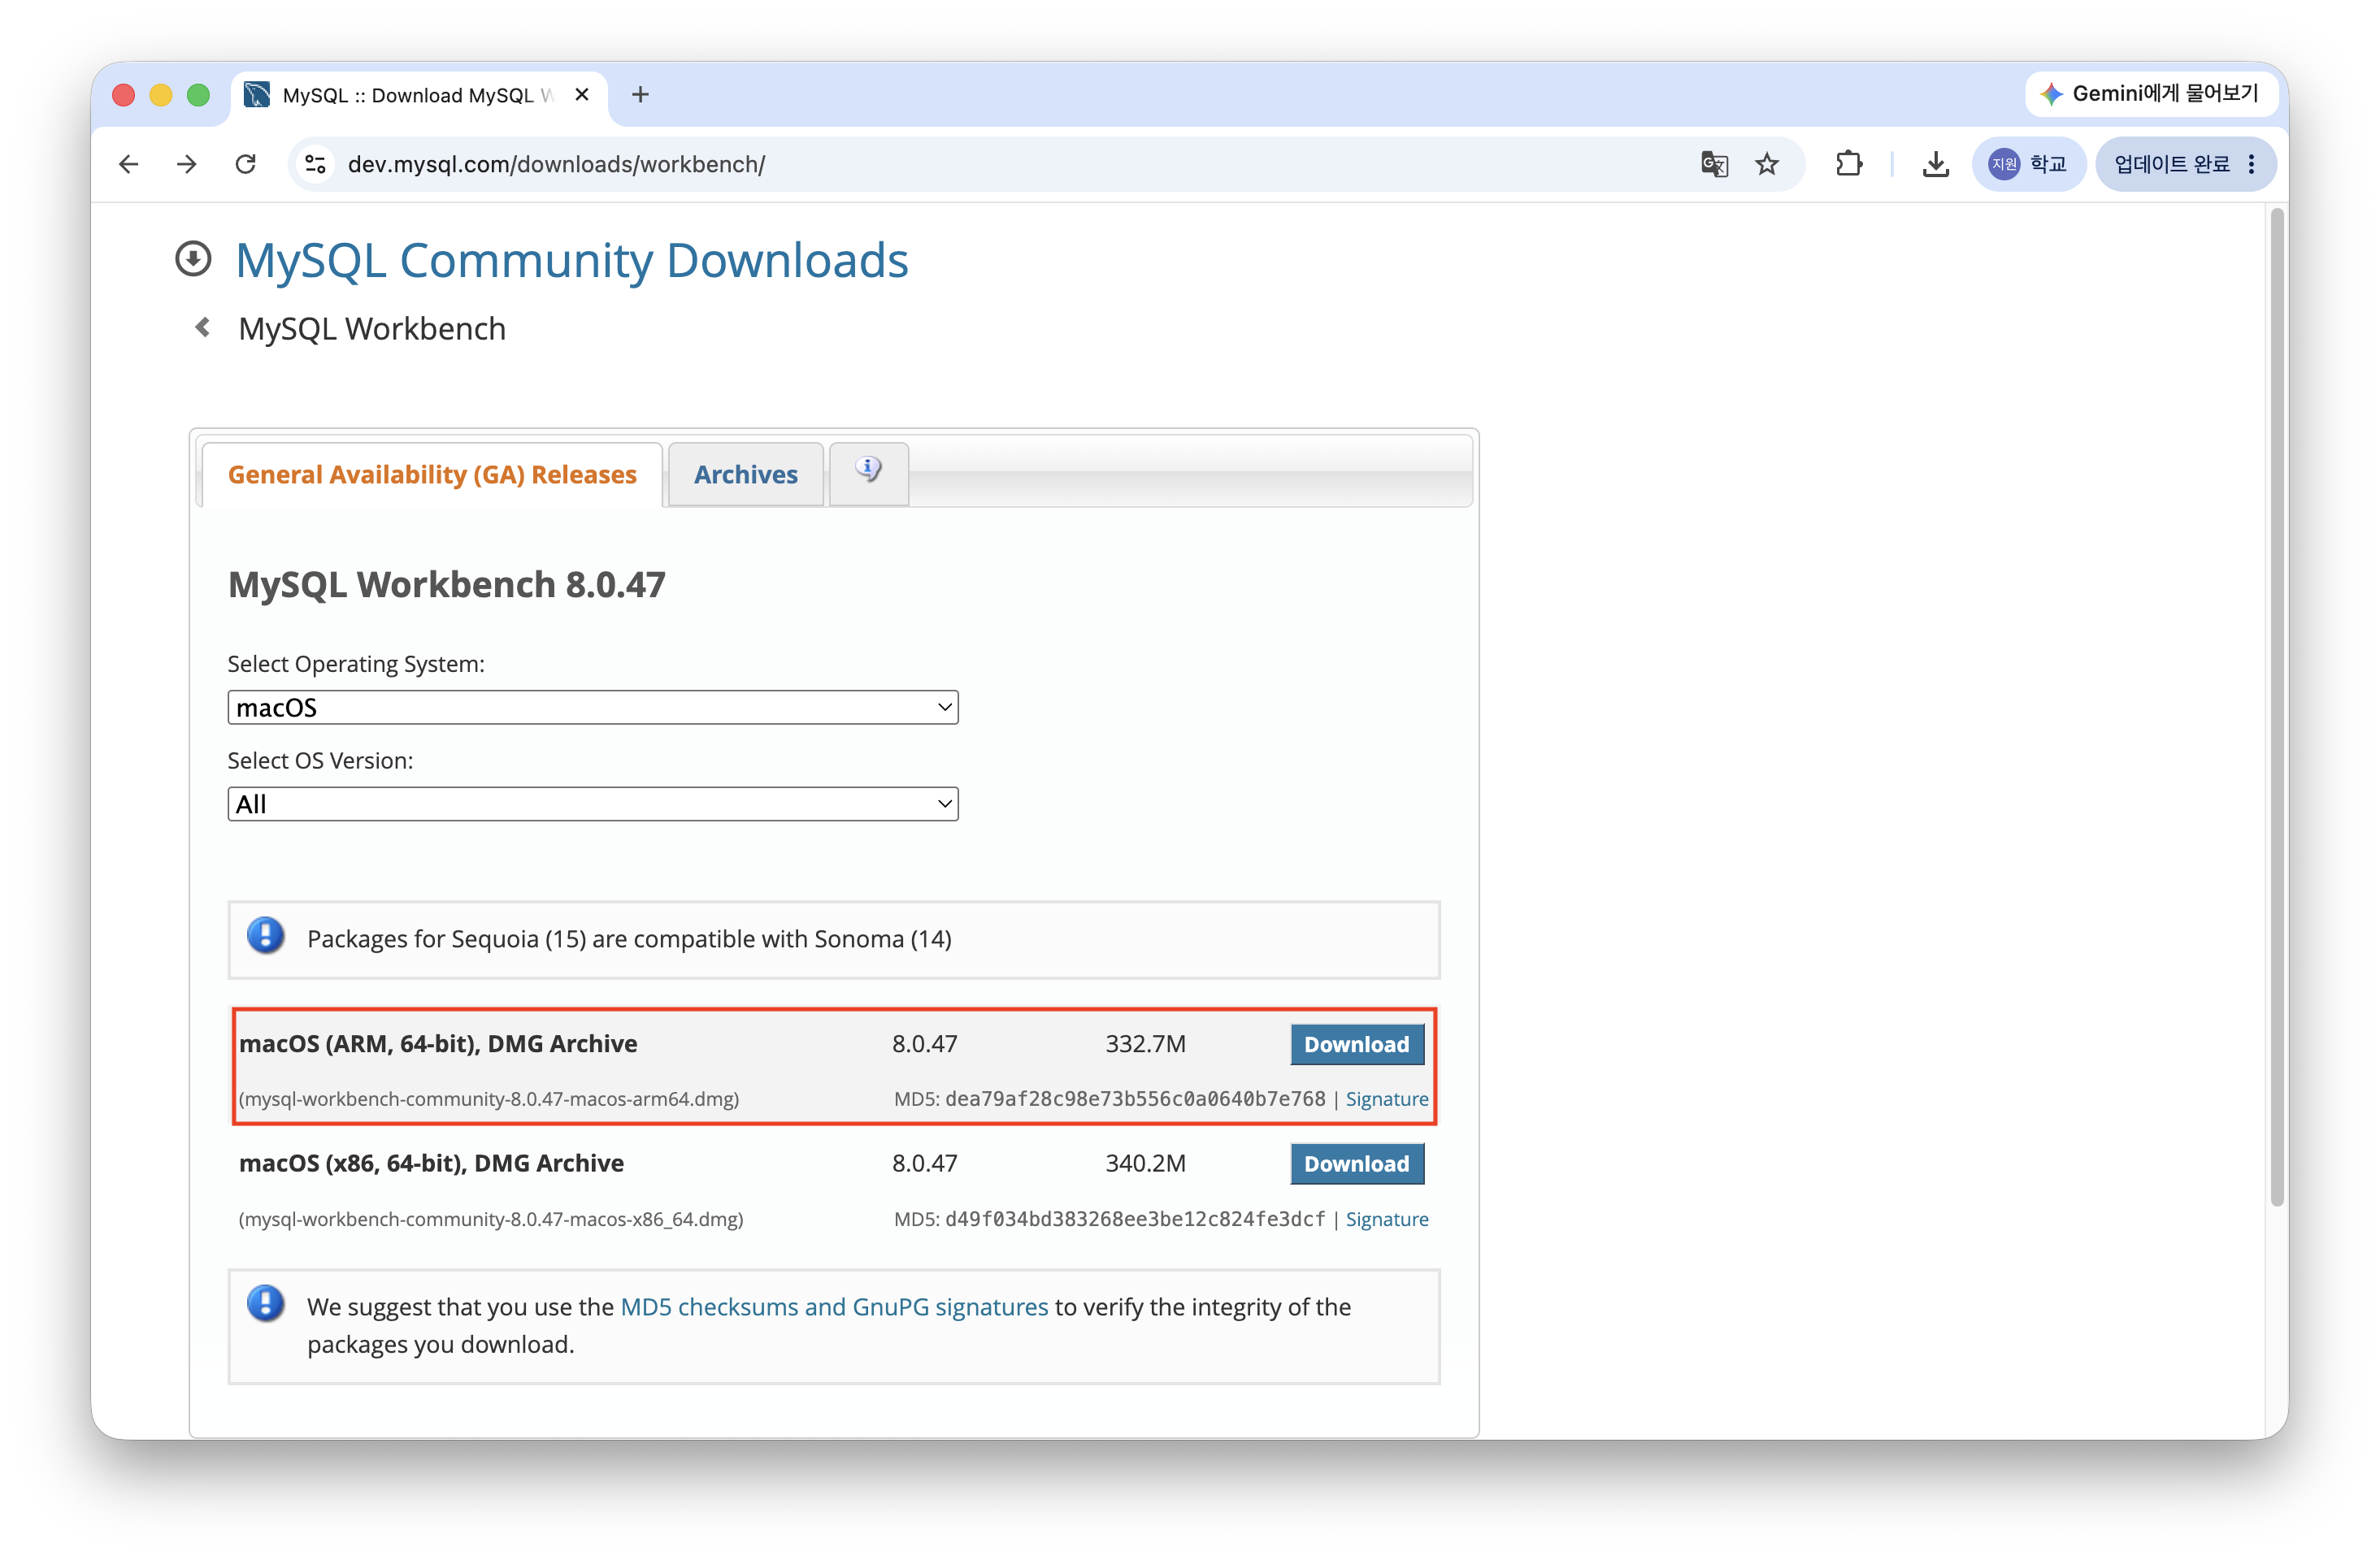Open the Chrome three-dot menu
The image size is (2380, 1560).
pyautogui.click(x=2252, y=164)
